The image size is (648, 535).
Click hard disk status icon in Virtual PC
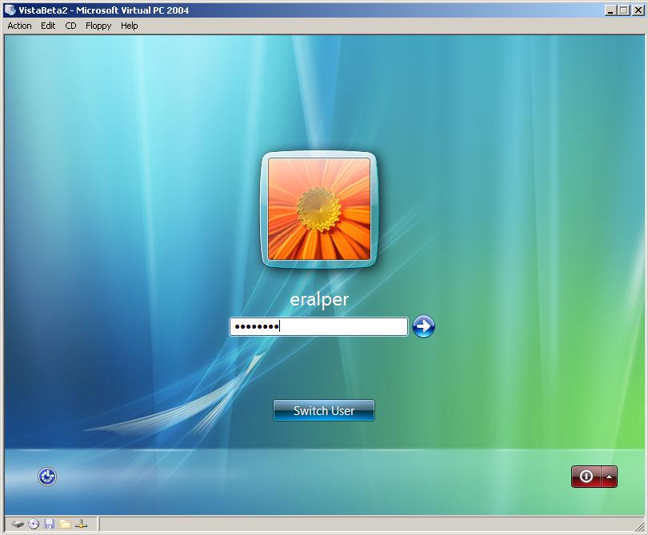coord(18,525)
